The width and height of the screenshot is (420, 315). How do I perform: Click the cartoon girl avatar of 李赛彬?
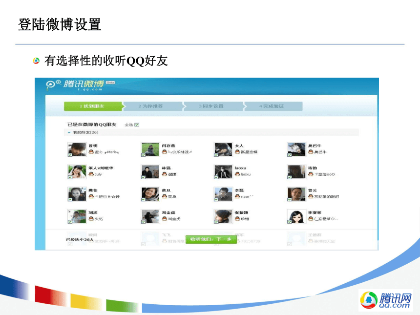pyautogui.click(x=296, y=216)
